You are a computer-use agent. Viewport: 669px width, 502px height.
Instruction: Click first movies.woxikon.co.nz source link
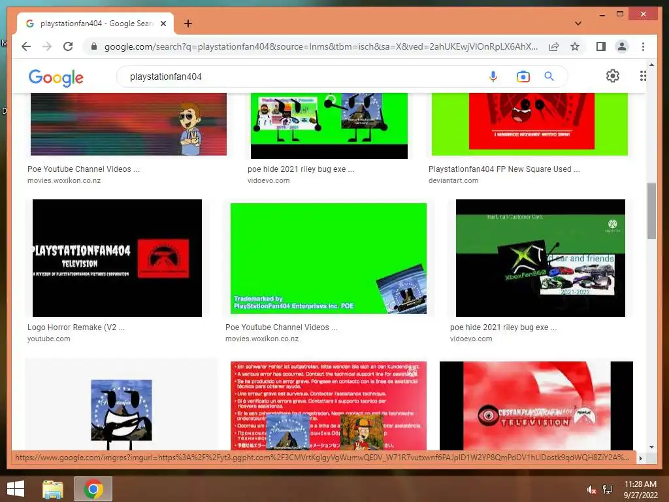click(64, 180)
